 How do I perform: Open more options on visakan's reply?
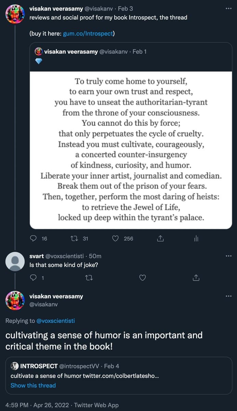pos(228,296)
